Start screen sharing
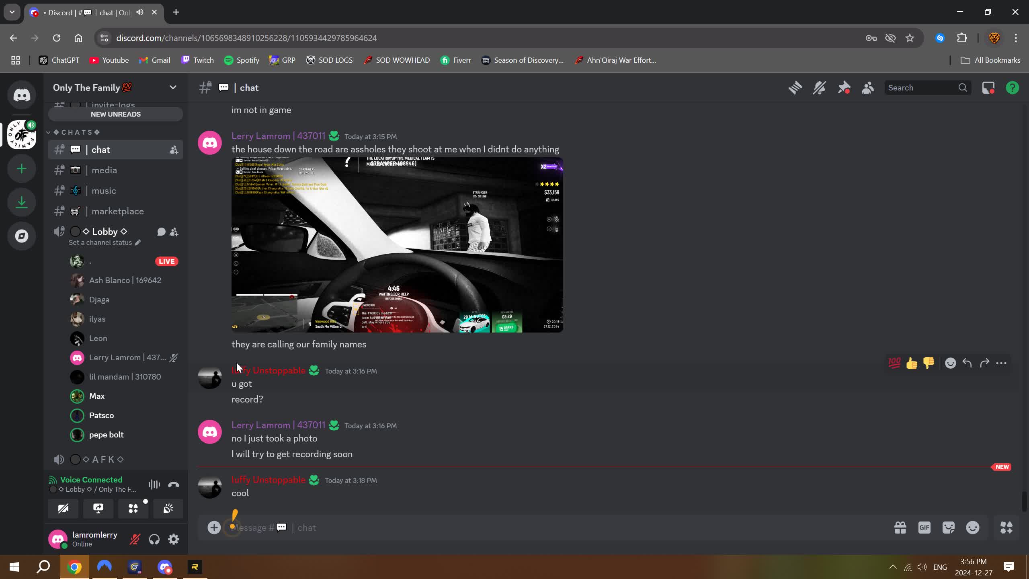Viewport: 1029px width, 579px height. [98, 509]
